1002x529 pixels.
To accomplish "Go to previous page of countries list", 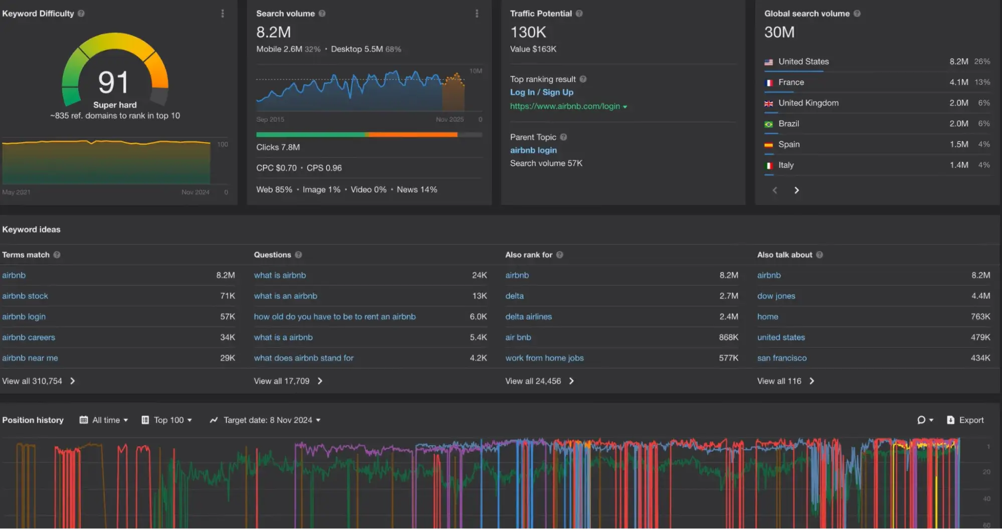I will [x=775, y=190].
